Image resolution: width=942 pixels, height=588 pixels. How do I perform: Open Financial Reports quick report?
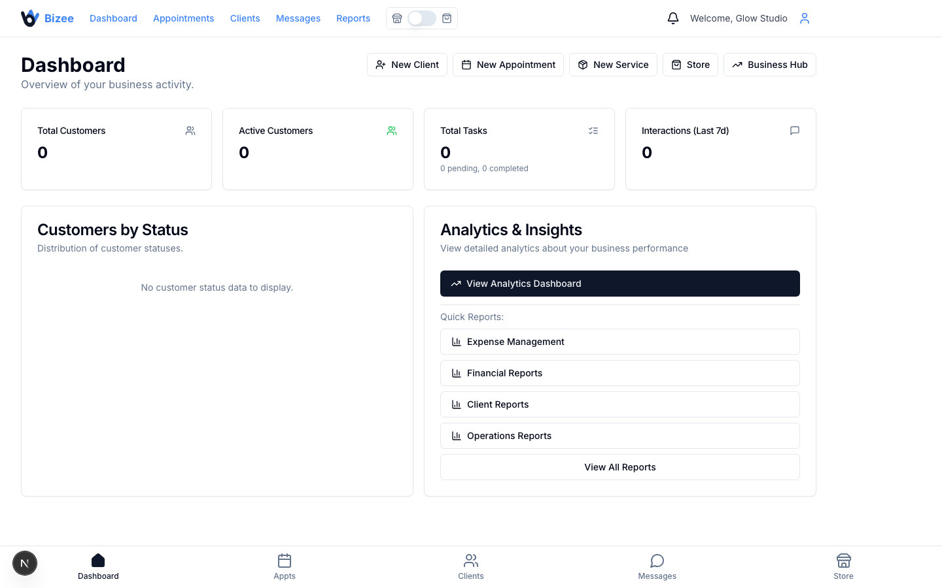pyautogui.click(x=620, y=373)
